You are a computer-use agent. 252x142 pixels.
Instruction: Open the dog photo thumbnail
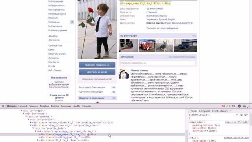[x=165, y=45]
